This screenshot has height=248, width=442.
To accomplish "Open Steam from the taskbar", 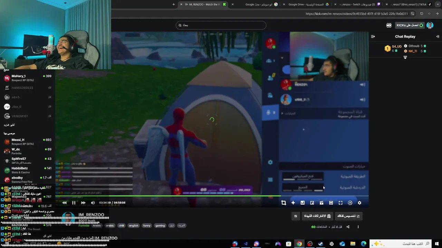I will click(x=320, y=244).
